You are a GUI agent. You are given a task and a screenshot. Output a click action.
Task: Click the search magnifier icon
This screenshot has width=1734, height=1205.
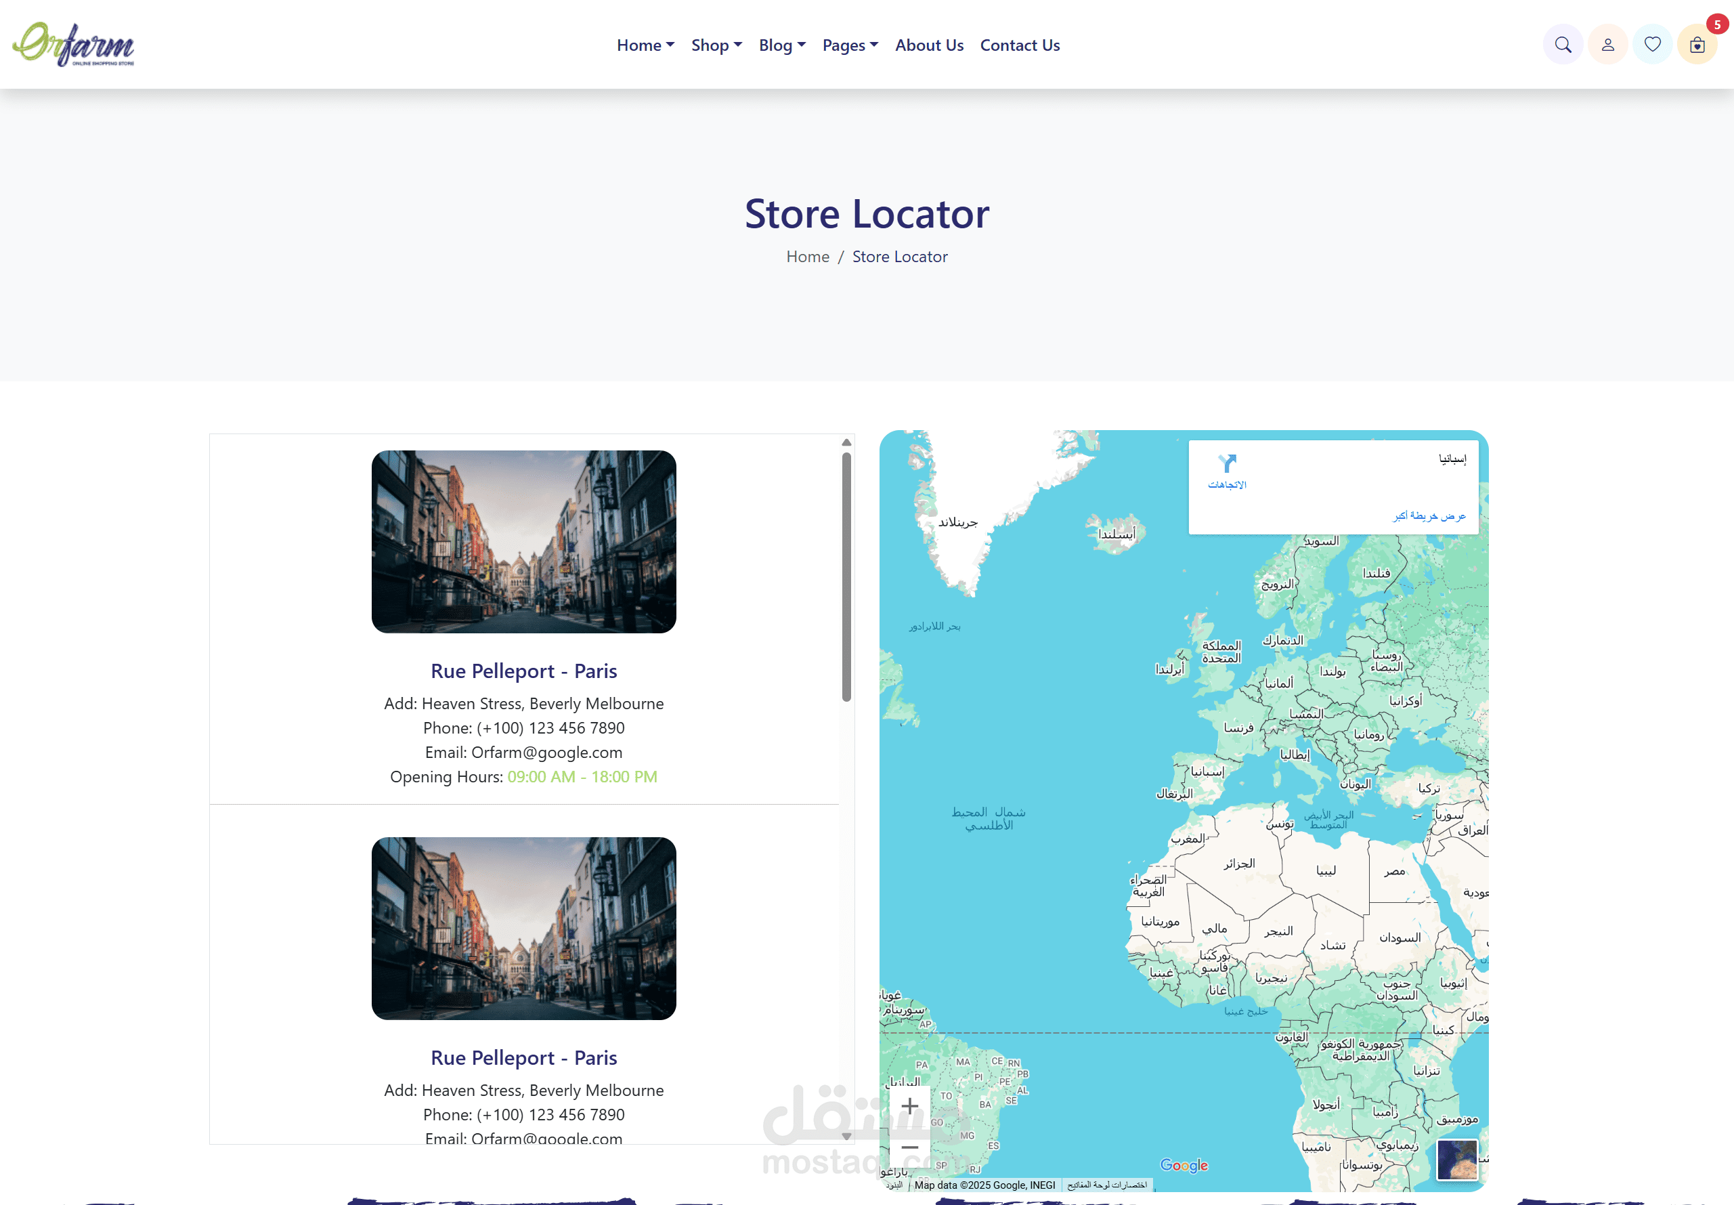(x=1563, y=45)
